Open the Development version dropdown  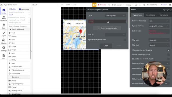[x=153, y=5]
